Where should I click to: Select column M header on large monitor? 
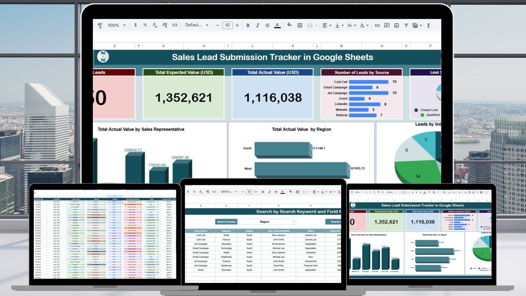341,46
